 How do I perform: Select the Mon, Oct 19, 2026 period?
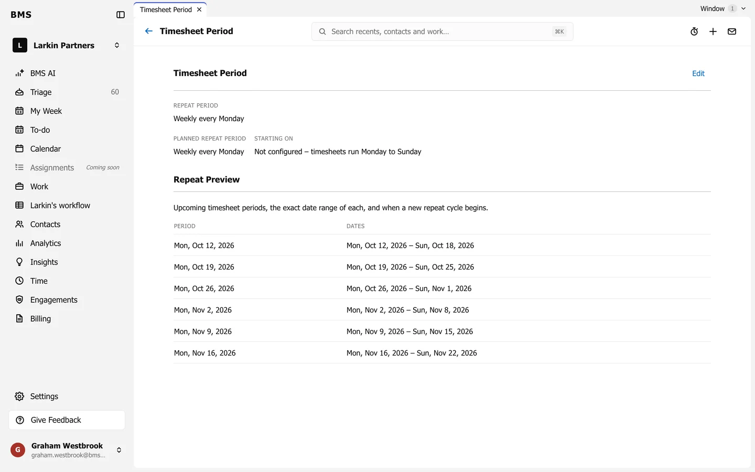coord(204,267)
